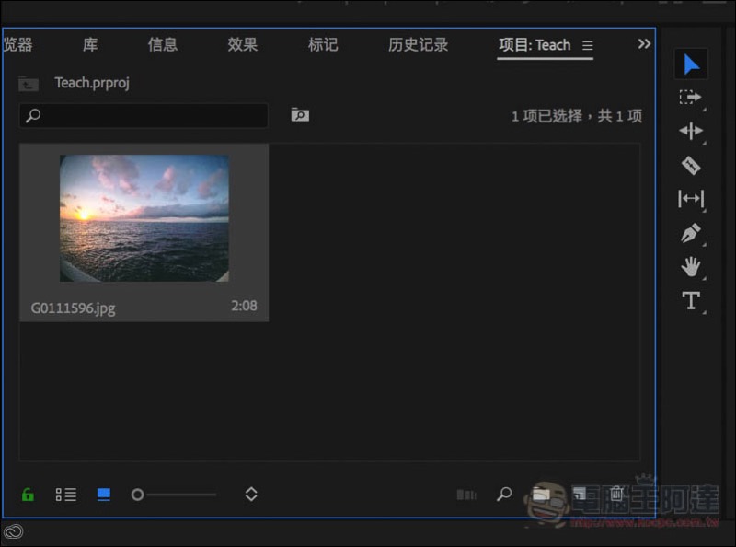Switch to list view
Screen dimensions: 736x547
[x=65, y=495]
